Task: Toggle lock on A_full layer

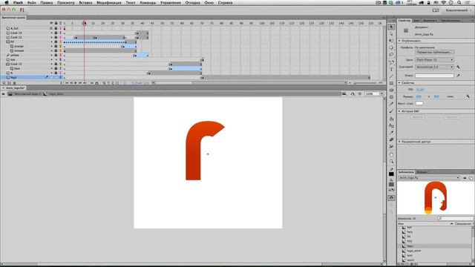Action: [x=56, y=28]
